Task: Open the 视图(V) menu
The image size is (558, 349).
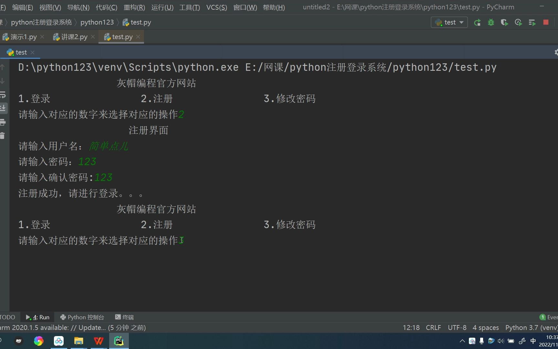Action: (50, 7)
